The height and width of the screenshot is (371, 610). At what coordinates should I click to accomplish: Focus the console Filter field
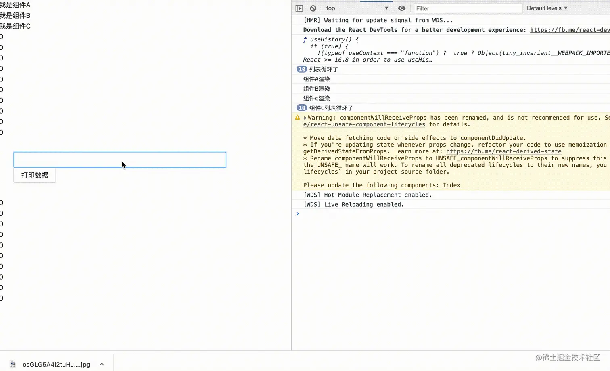point(468,8)
